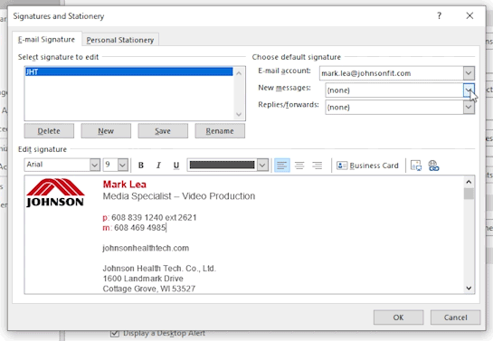The image size is (493, 341).
Task: Create a New signature
Action: click(106, 131)
